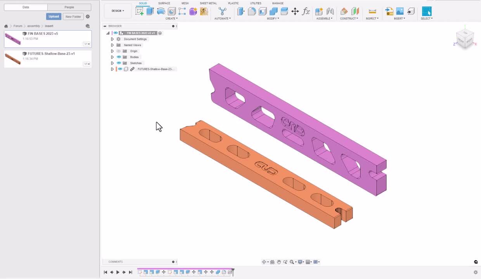The height and width of the screenshot is (279, 481).
Task: Select the Move/Copy tool in Modify
Action: 295,11
